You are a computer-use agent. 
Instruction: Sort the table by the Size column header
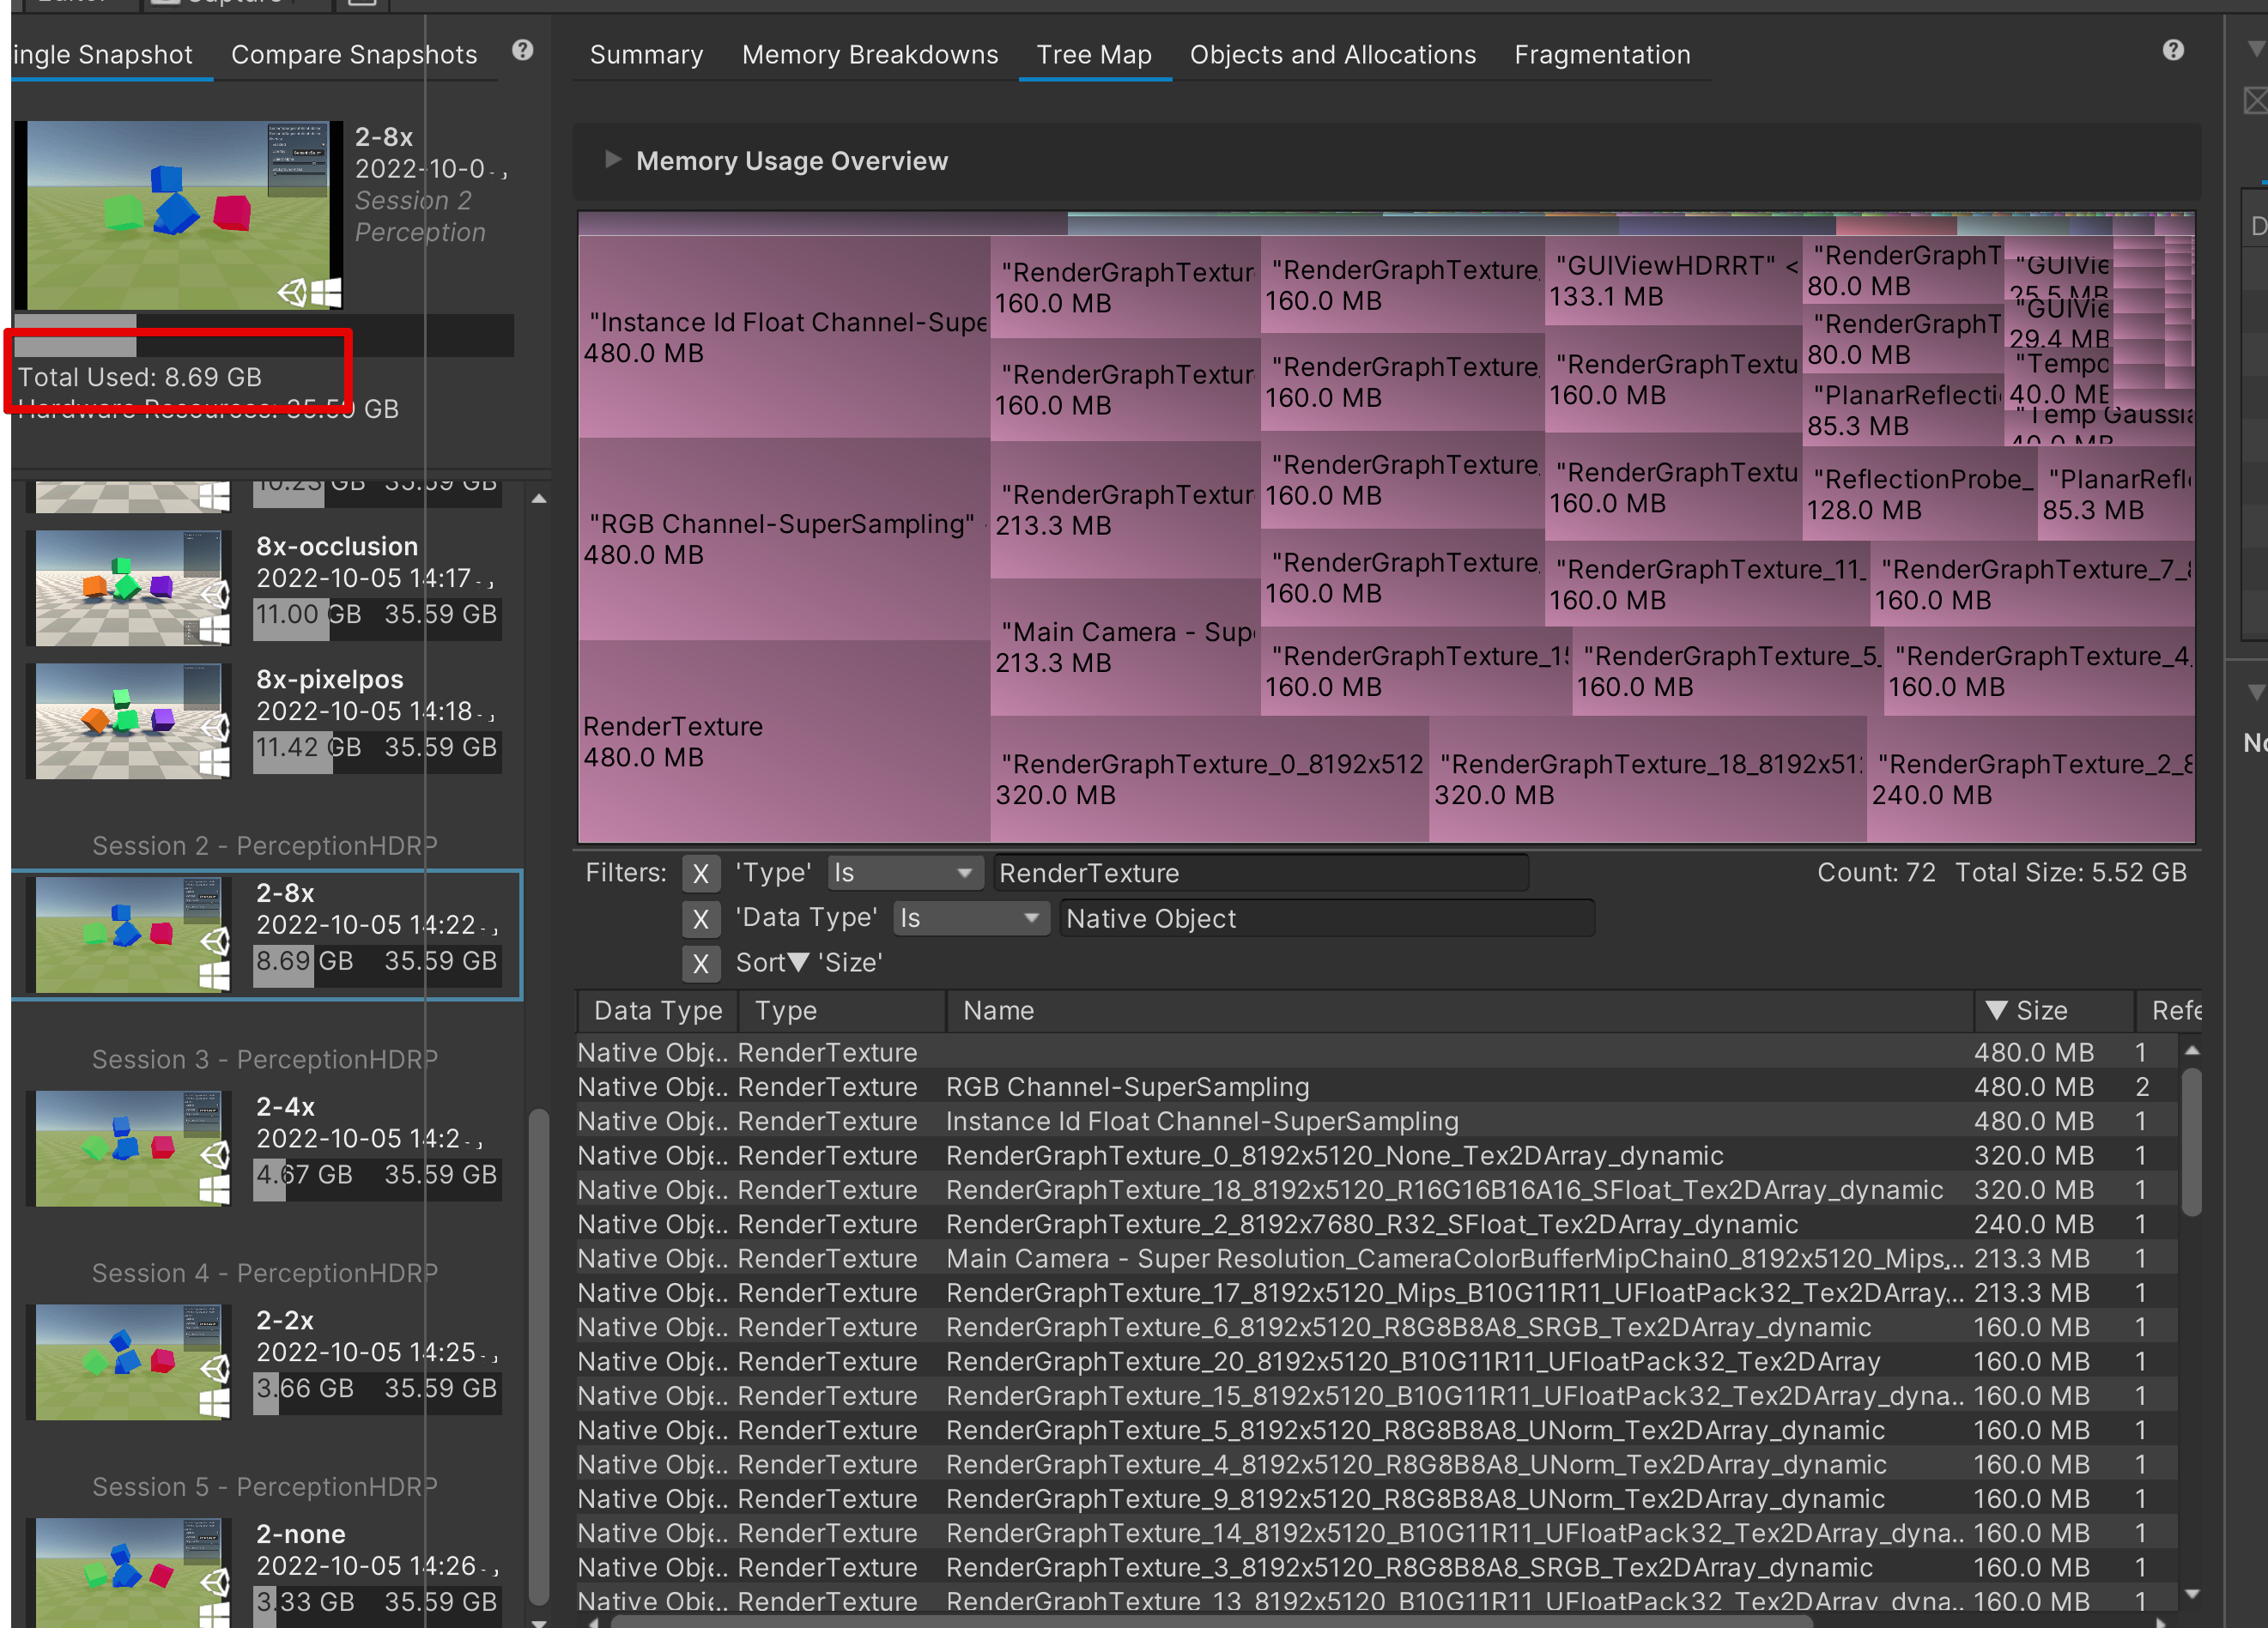coord(2040,1010)
